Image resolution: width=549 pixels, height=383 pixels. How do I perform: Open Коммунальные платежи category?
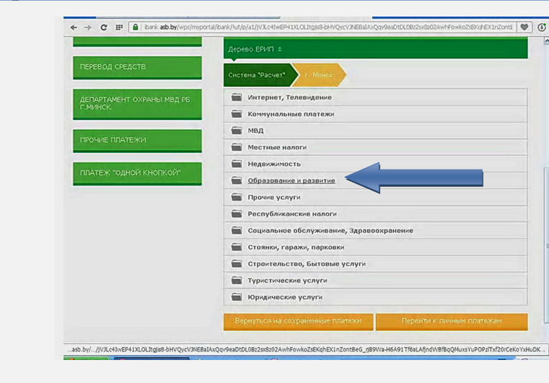[x=291, y=114]
